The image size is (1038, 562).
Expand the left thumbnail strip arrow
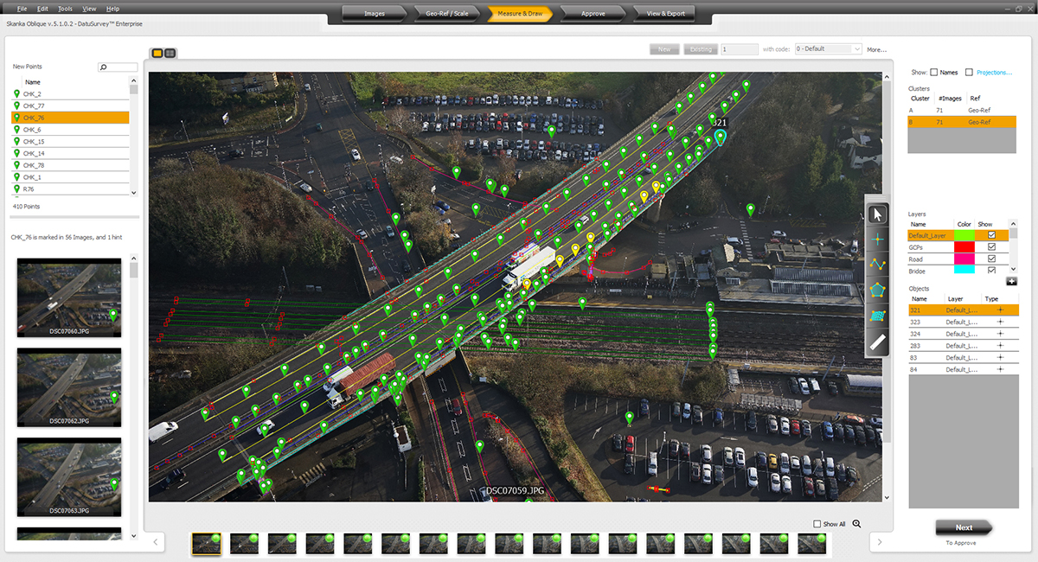(155, 541)
